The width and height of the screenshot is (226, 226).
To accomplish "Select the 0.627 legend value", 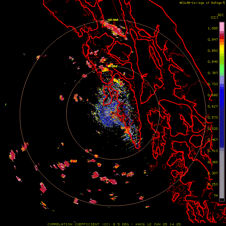I will click(x=213, y=106).
